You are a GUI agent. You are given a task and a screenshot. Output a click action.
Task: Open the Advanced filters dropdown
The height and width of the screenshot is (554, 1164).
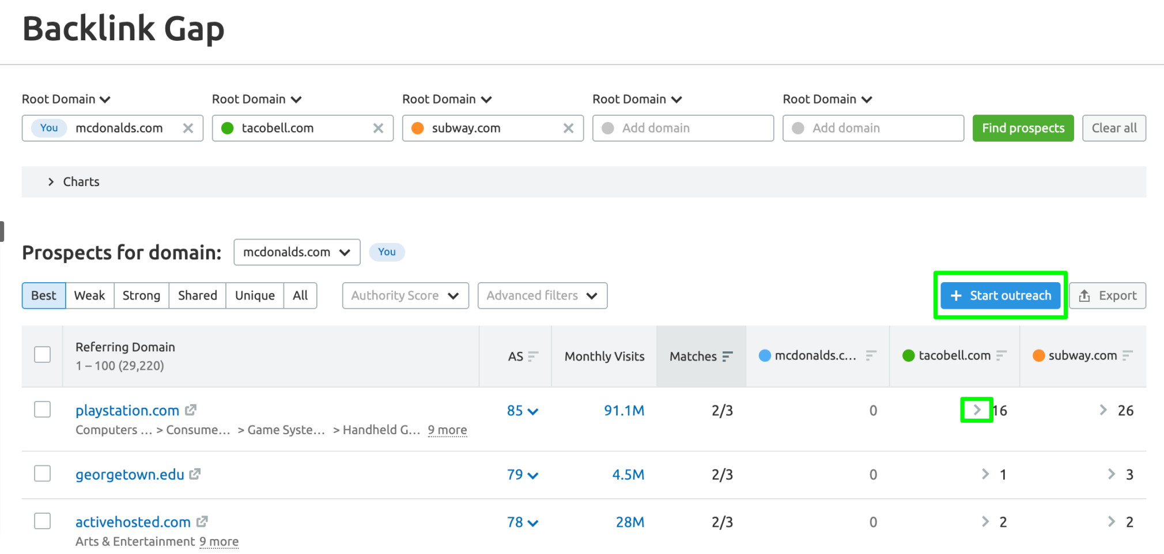click(x=542, y=295)
